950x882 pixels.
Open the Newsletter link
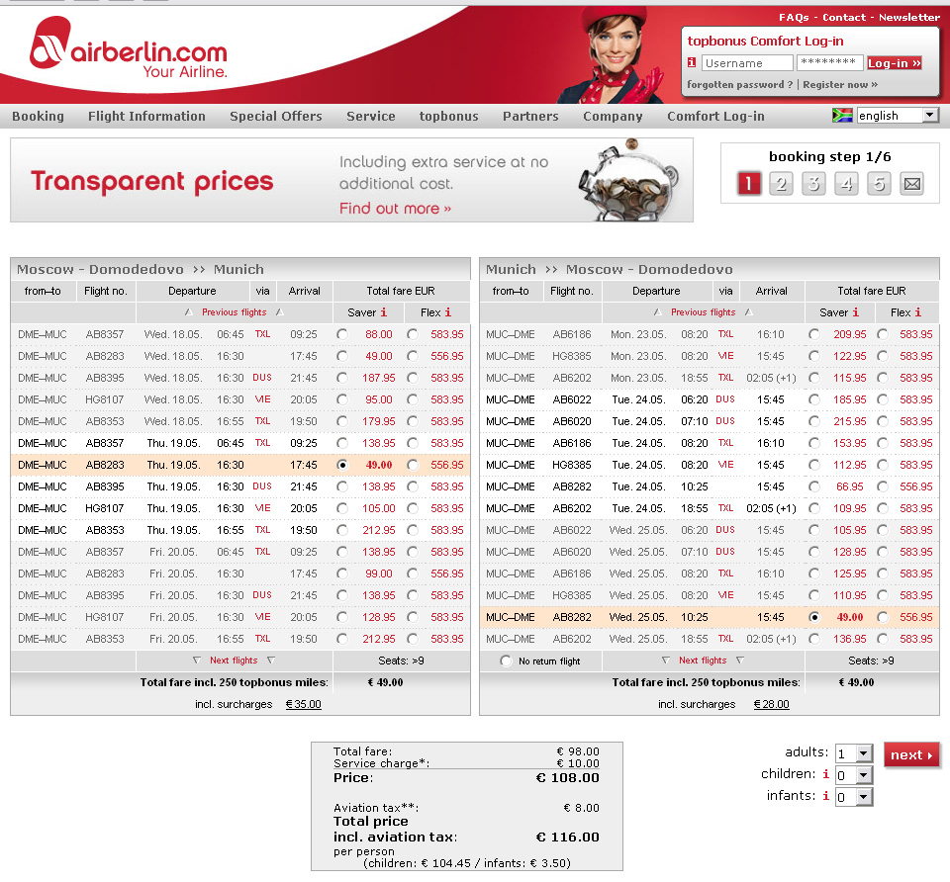tap(909, 17)
